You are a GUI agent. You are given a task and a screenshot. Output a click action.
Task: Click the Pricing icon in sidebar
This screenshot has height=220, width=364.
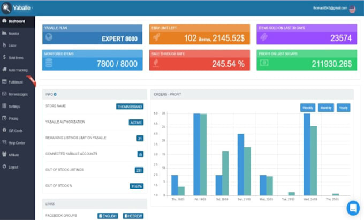click(x=4, y=118)
